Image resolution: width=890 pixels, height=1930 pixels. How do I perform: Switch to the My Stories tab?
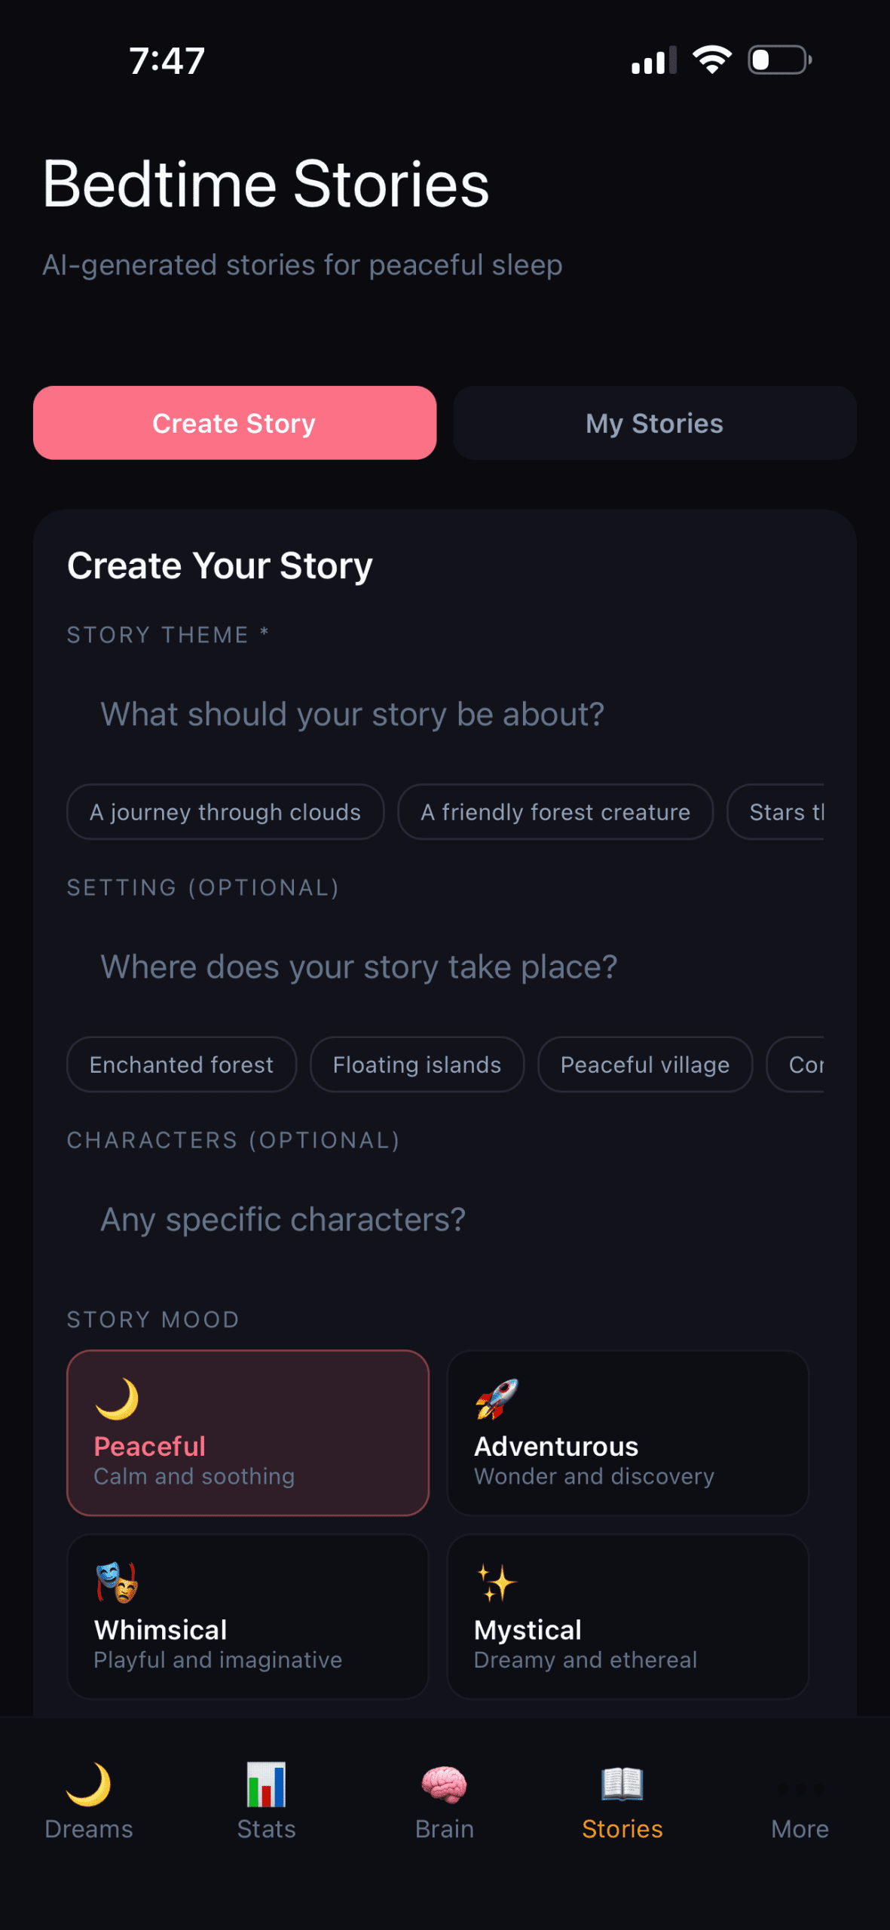pos(653,423)
